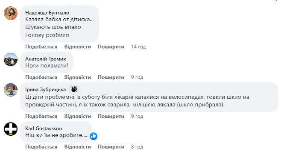Share Ірина Зубрицька's comment
The width and height of the screenshot is (284, 154).
pyautogui.click(x=111, y=116)
